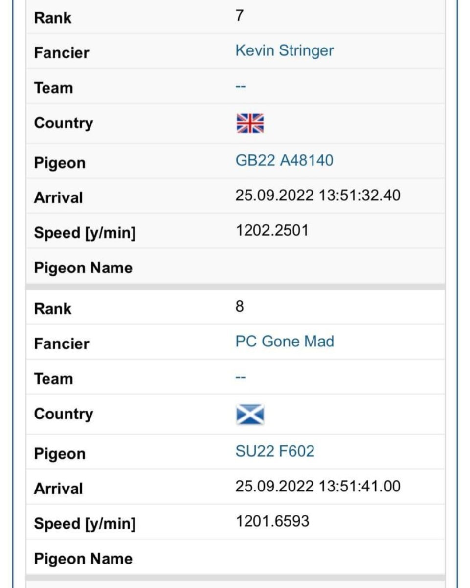Click the United Kingdom flag icon
Viewport: 470px width, 588px height.
click(x=250, y=123)
